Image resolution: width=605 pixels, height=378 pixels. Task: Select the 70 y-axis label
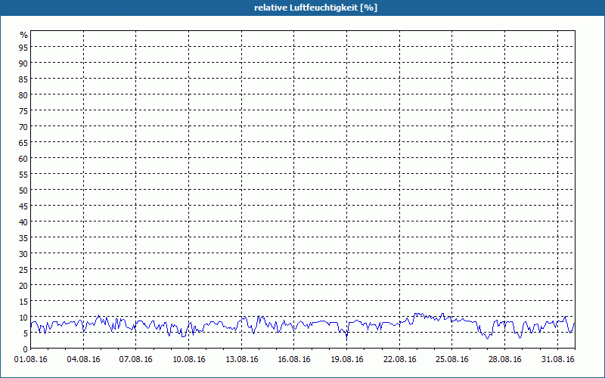[23, 126]
